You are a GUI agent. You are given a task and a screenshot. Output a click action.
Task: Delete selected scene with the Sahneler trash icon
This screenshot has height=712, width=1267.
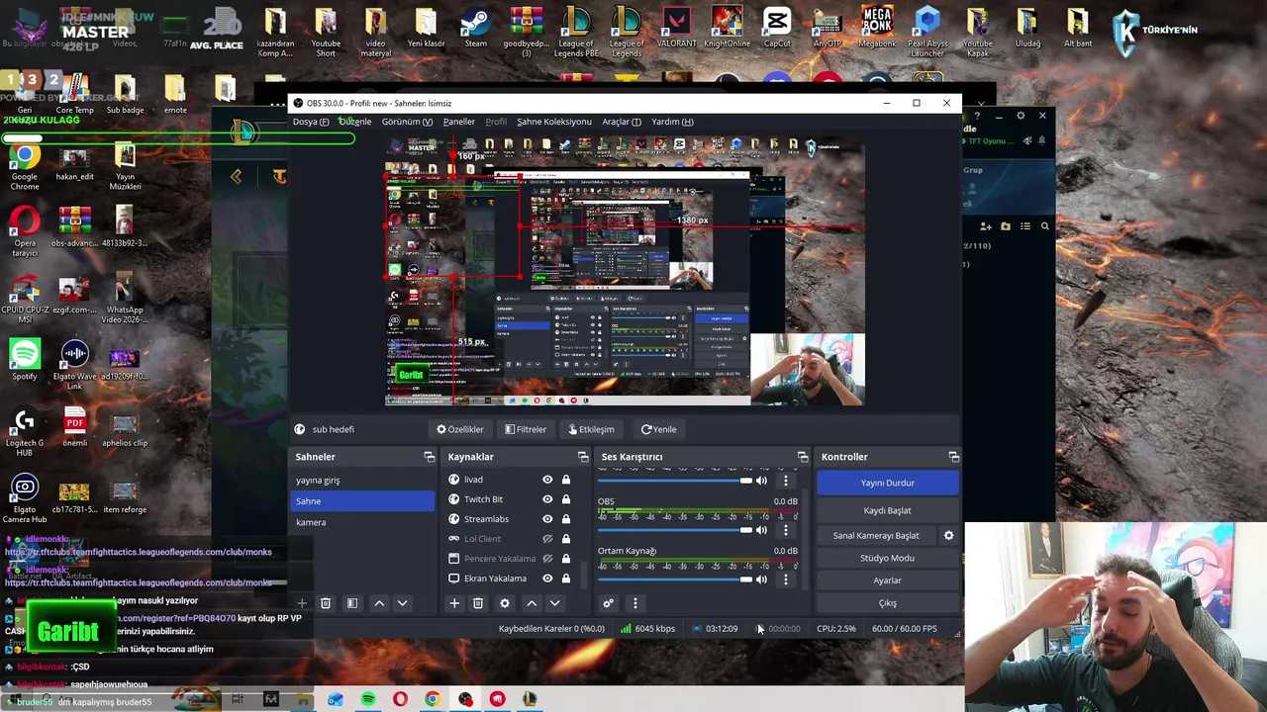coord(326,603)
